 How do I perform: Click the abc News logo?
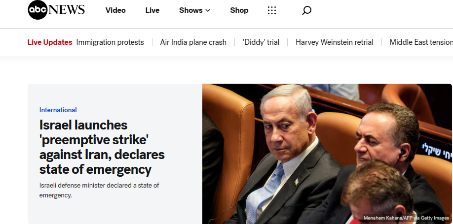pos(56,10)
